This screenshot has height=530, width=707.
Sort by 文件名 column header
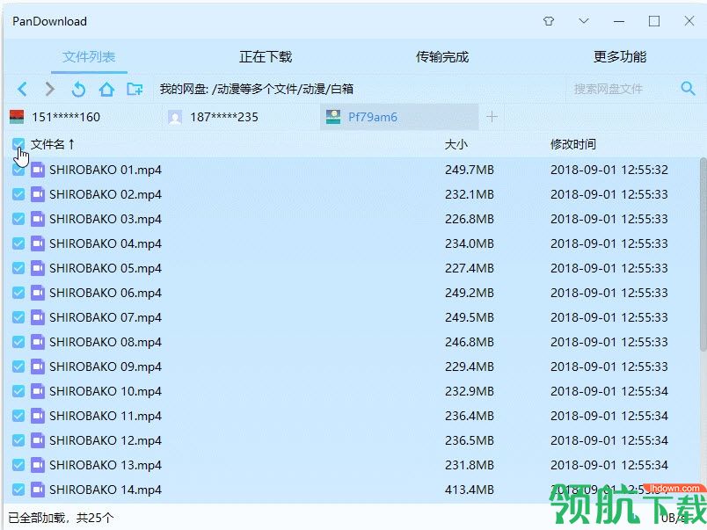tap(52, 144)
